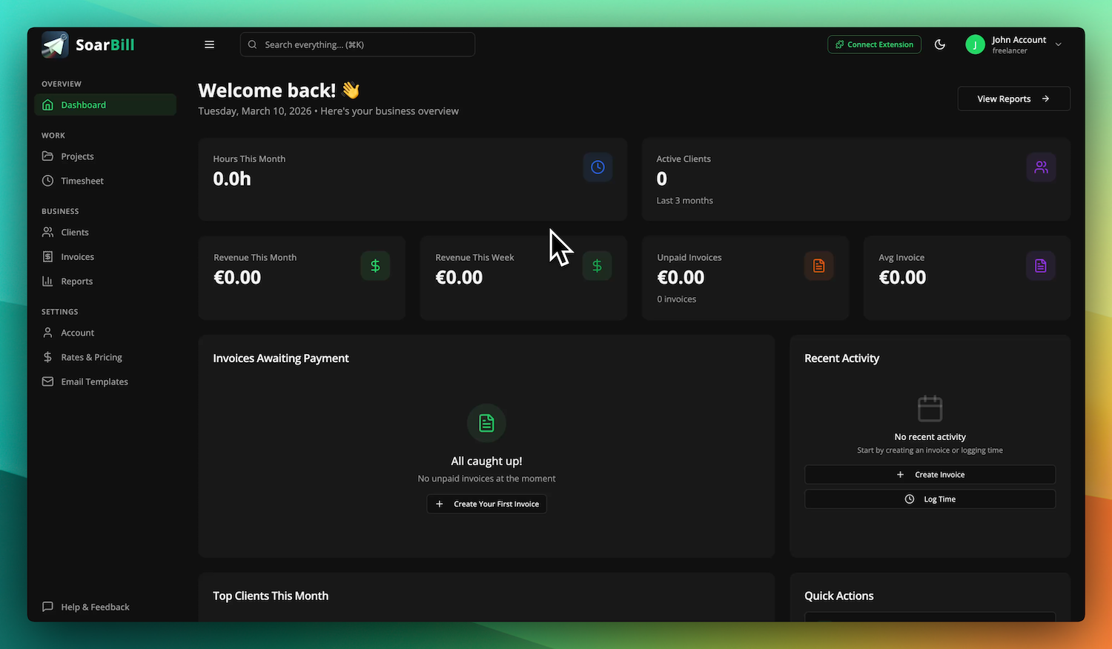Click the Unpaid Invoices orange document icon
Screen dimensions: 1112x649
(818, 265)
